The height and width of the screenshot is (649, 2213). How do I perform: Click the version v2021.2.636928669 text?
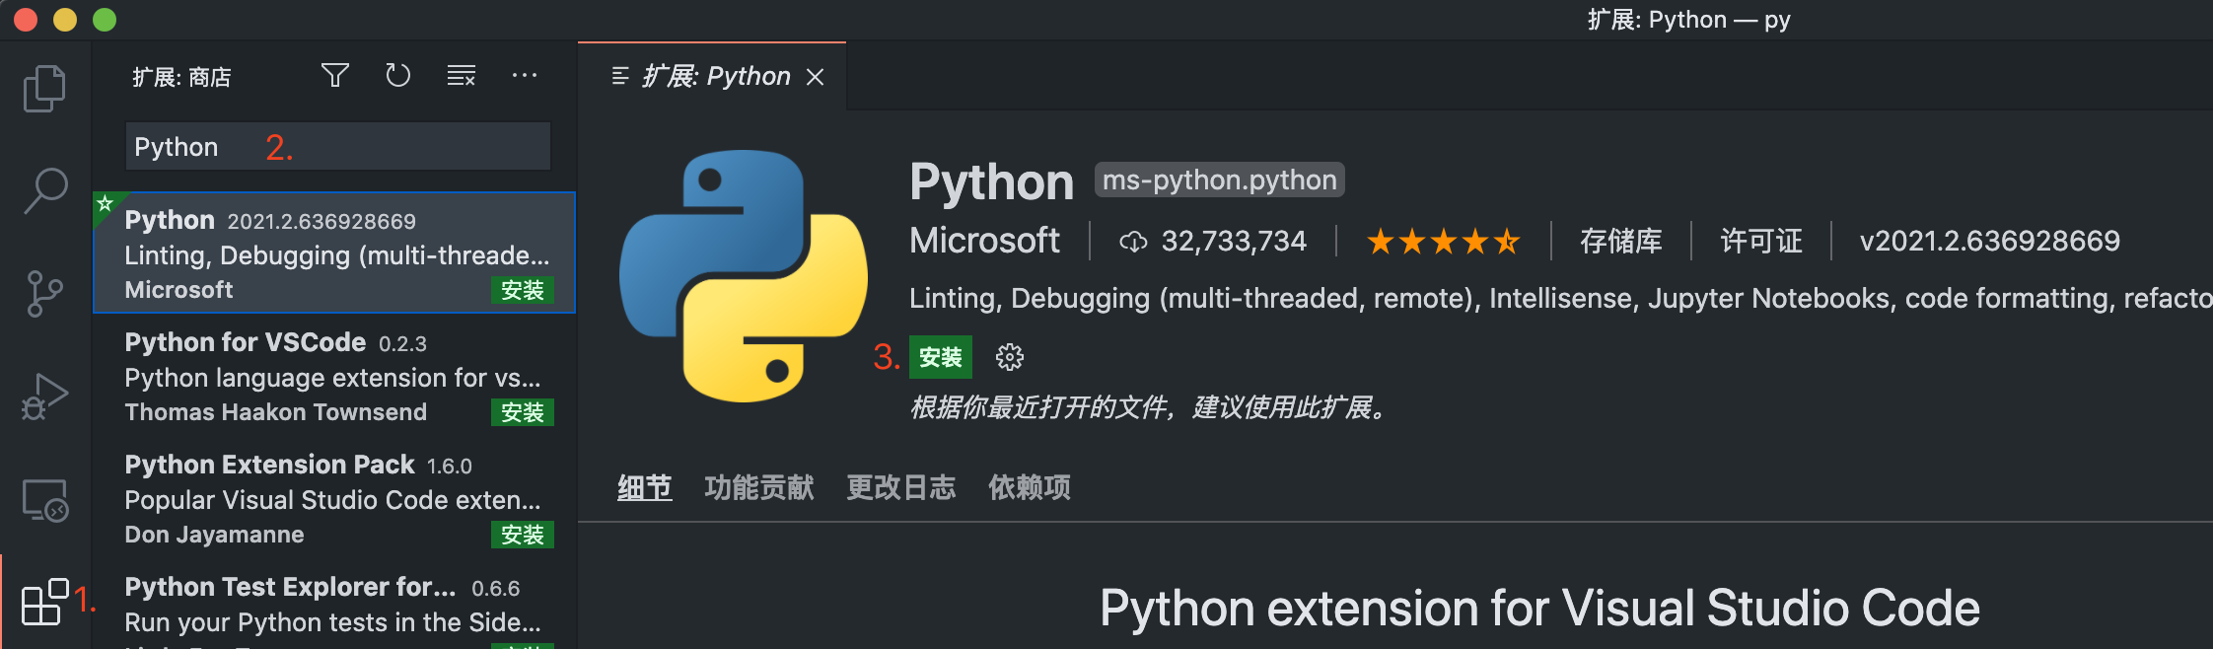1989,242
